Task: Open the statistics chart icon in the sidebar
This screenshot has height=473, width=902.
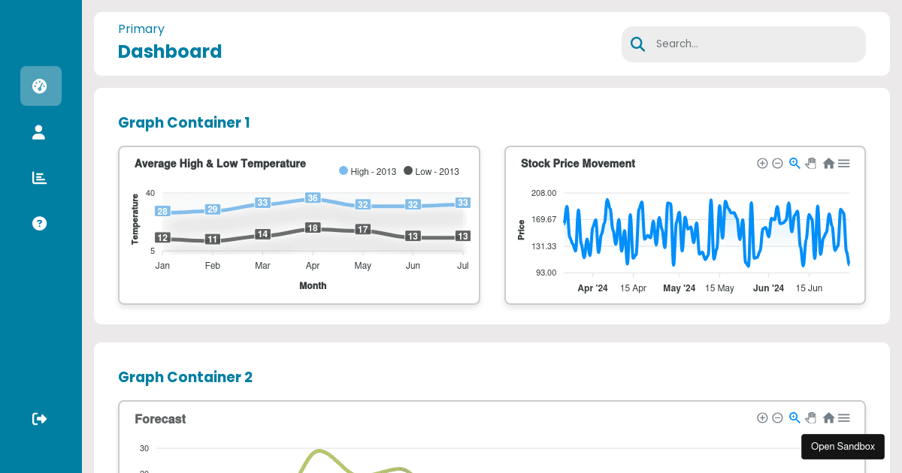Action: coord(39,178)
